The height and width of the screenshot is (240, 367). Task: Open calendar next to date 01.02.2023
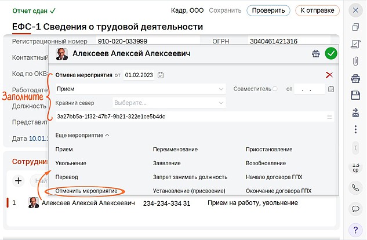161,75
